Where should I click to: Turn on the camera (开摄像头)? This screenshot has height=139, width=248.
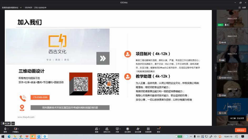[x=15, y=129]
